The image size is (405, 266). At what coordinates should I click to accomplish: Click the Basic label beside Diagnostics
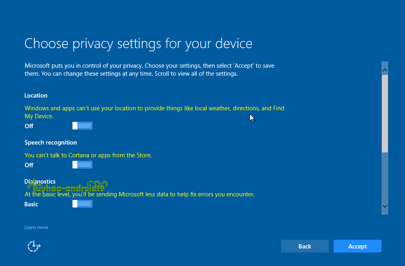[x=31, y=204]
